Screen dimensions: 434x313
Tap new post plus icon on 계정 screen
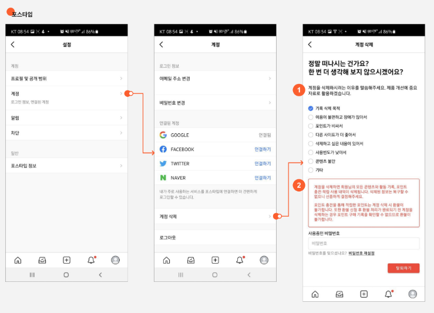tap(216, 260)
